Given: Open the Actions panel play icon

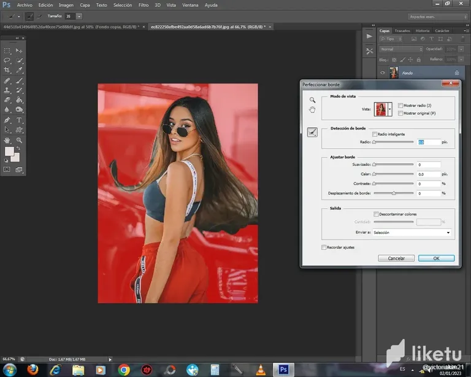Looking at the screenshot, I should [369, 36].
